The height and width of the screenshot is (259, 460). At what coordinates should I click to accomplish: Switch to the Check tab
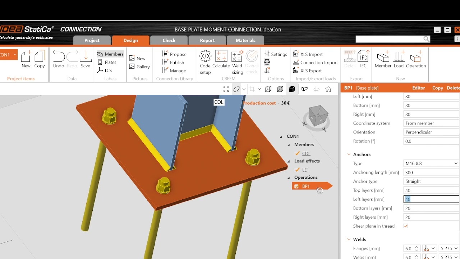(169, 40)
